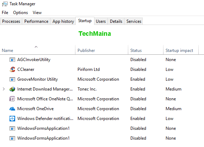Select the AGCInvokerUtility row name

pos(34,60)
